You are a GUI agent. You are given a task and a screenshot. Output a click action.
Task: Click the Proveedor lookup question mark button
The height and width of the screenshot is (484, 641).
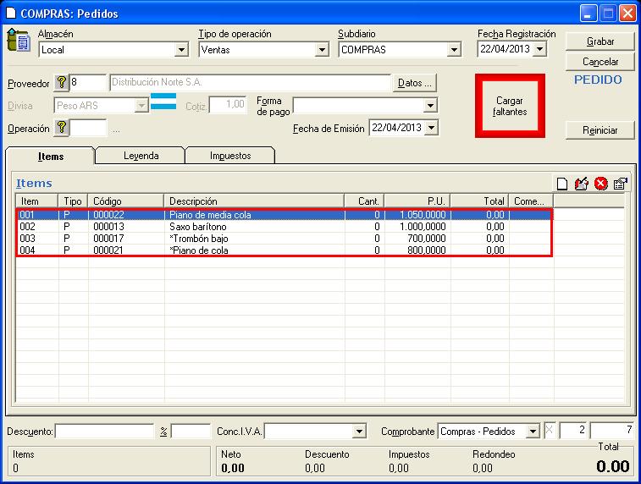pos(61,83)
